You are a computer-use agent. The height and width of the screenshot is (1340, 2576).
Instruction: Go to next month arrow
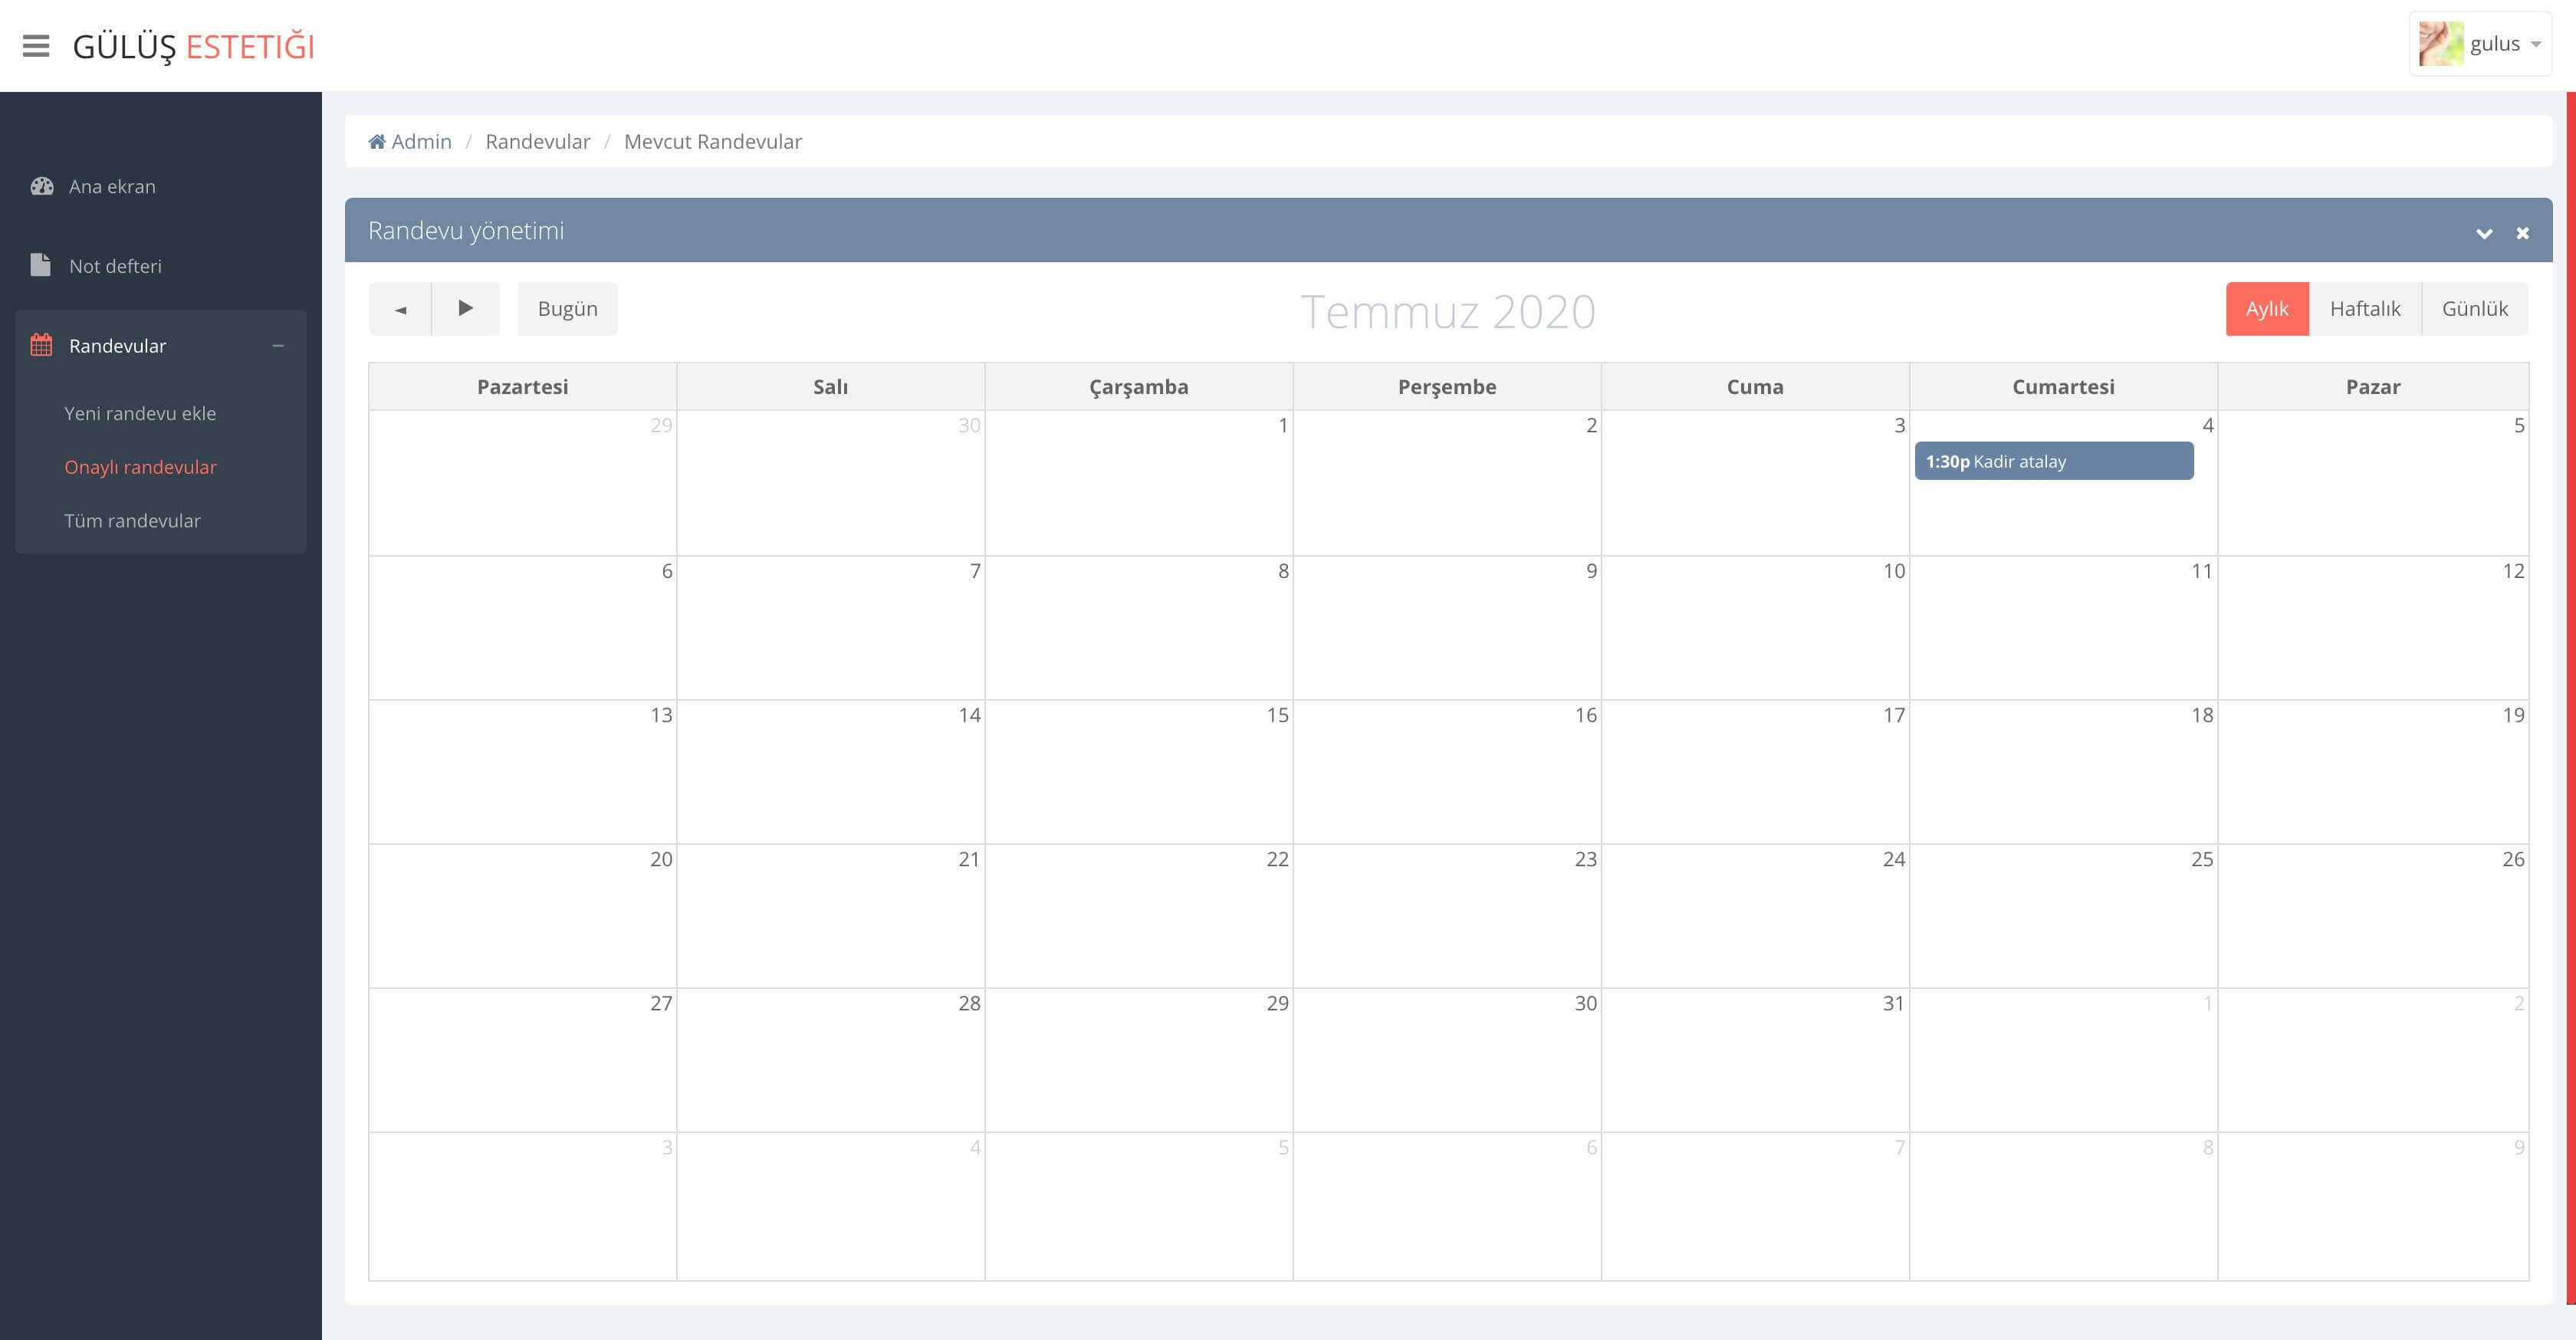465,309
